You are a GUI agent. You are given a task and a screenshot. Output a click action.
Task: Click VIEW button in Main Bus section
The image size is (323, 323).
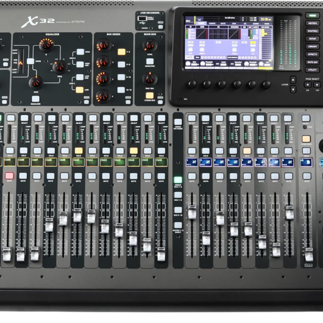coord(160,102)
